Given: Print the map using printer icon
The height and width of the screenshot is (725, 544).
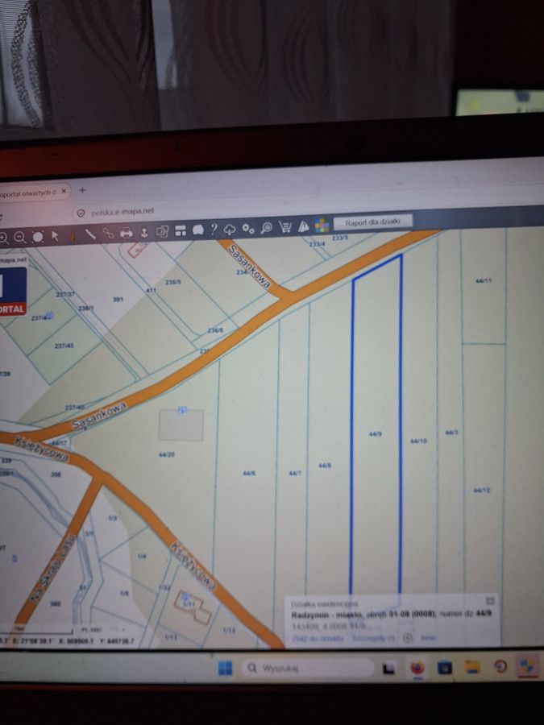Looking at the screenshot, I should (x=126, y=233).
